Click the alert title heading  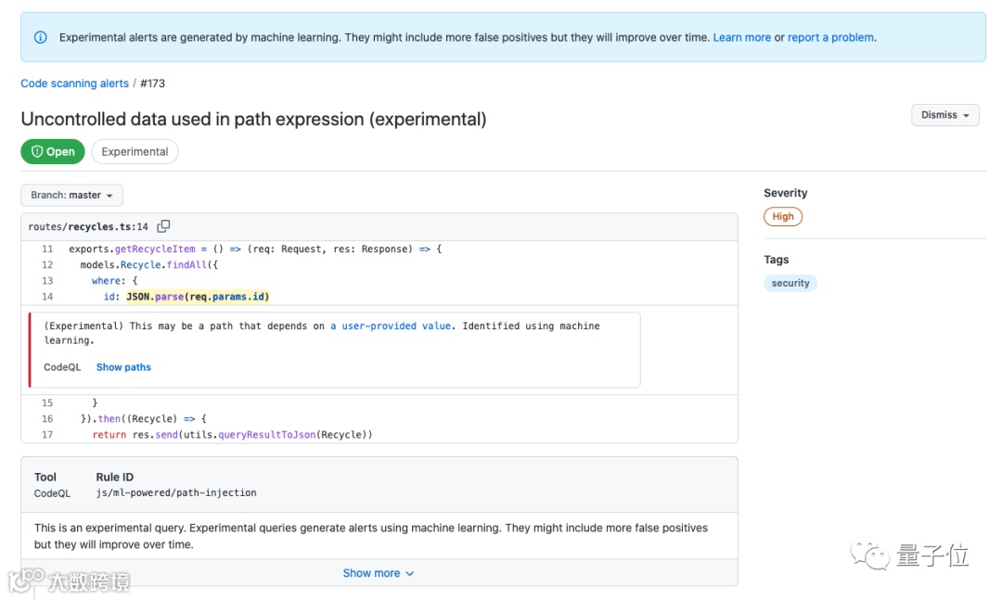(253, 119)
